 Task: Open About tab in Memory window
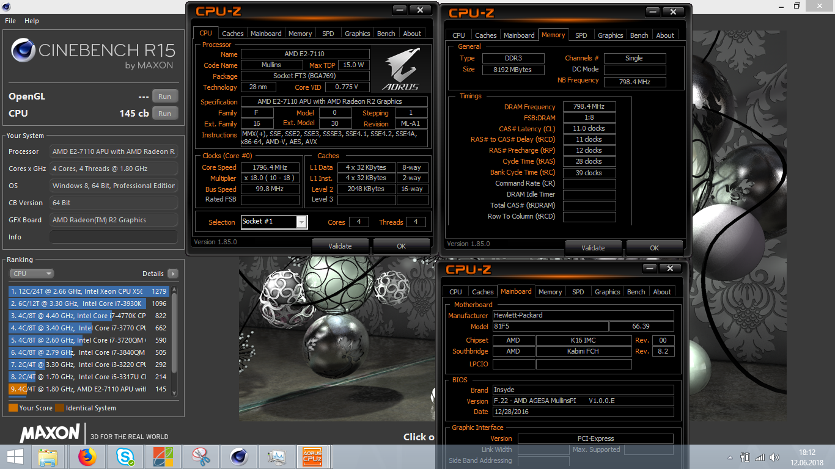coord(665,35)
